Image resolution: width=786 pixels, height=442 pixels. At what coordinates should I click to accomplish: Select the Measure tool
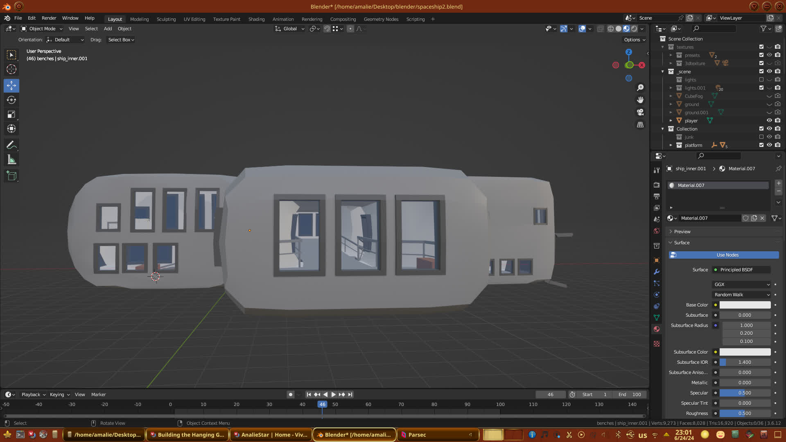tap(11, 160)
